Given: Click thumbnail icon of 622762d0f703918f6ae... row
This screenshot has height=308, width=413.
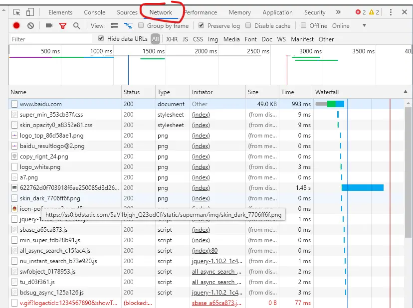Looking at the screenshot, I should coord(14,188).
